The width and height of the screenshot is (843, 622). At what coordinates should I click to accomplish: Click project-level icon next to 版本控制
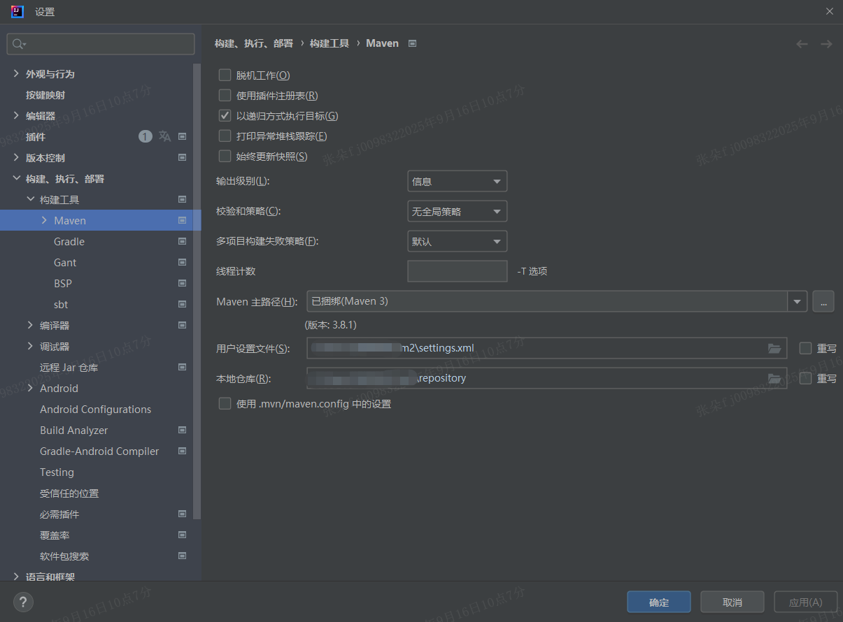click(182, 157)
